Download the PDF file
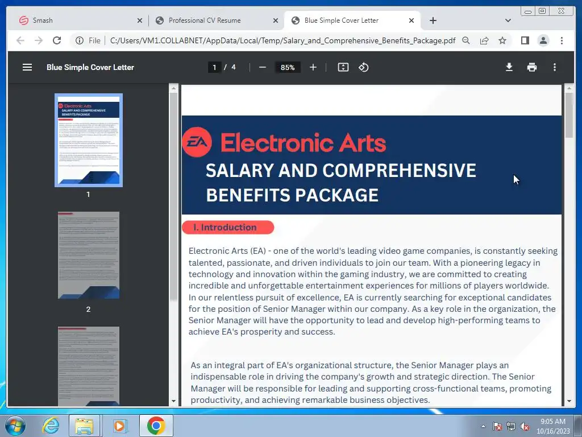 click(509, 67)
